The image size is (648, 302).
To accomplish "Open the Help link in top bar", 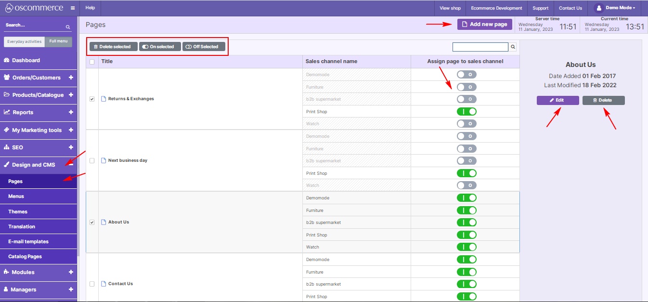I will (x=90, y=8).
